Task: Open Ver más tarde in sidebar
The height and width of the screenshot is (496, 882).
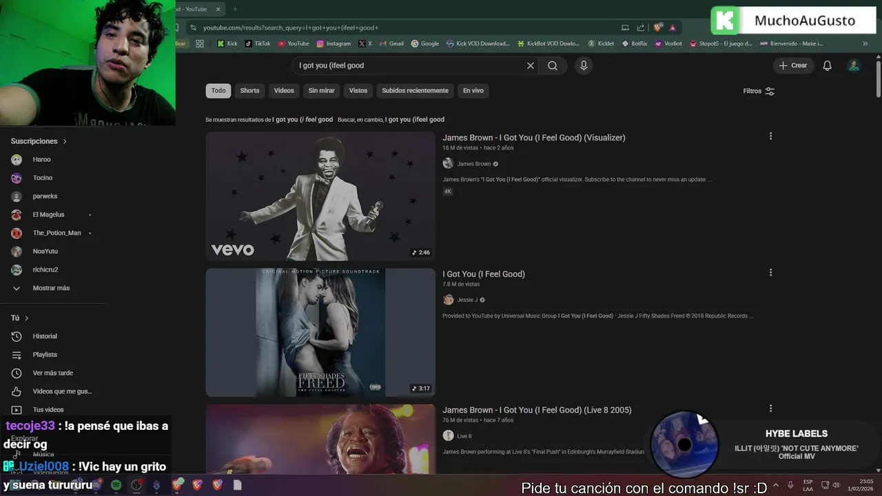Action: [x=52, y=373]
